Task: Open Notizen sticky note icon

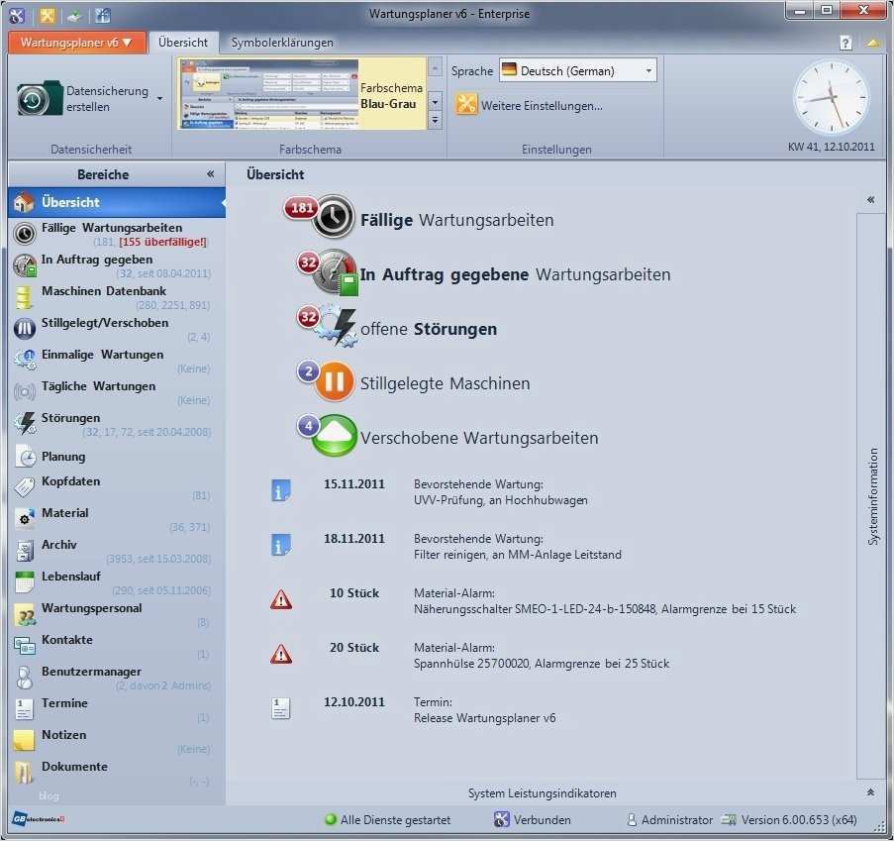Action: click(x=24, y=741)
